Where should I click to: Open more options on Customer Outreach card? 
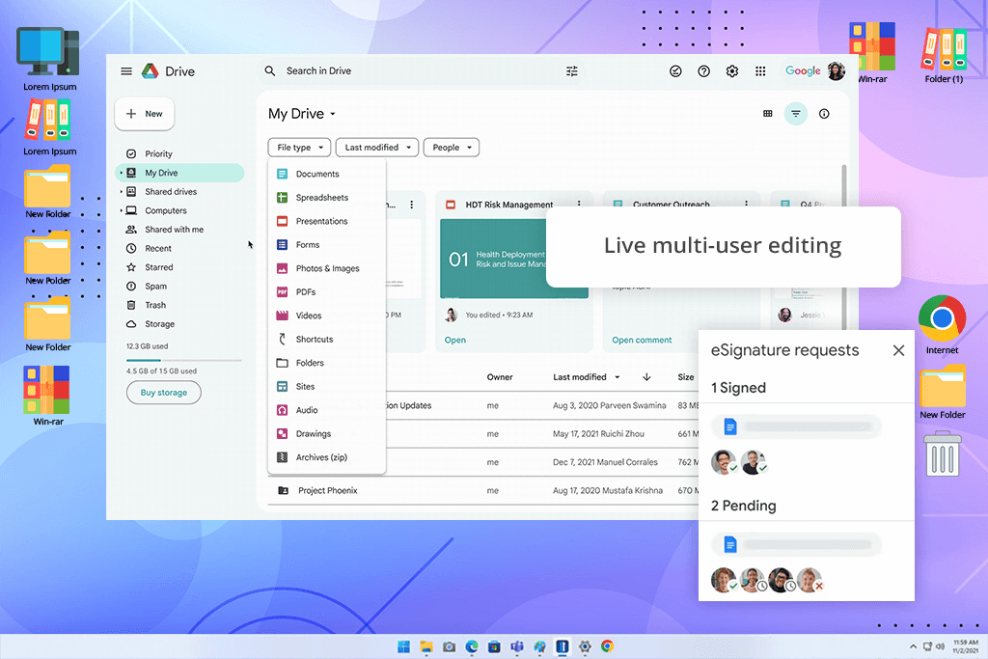coord(746,204)
